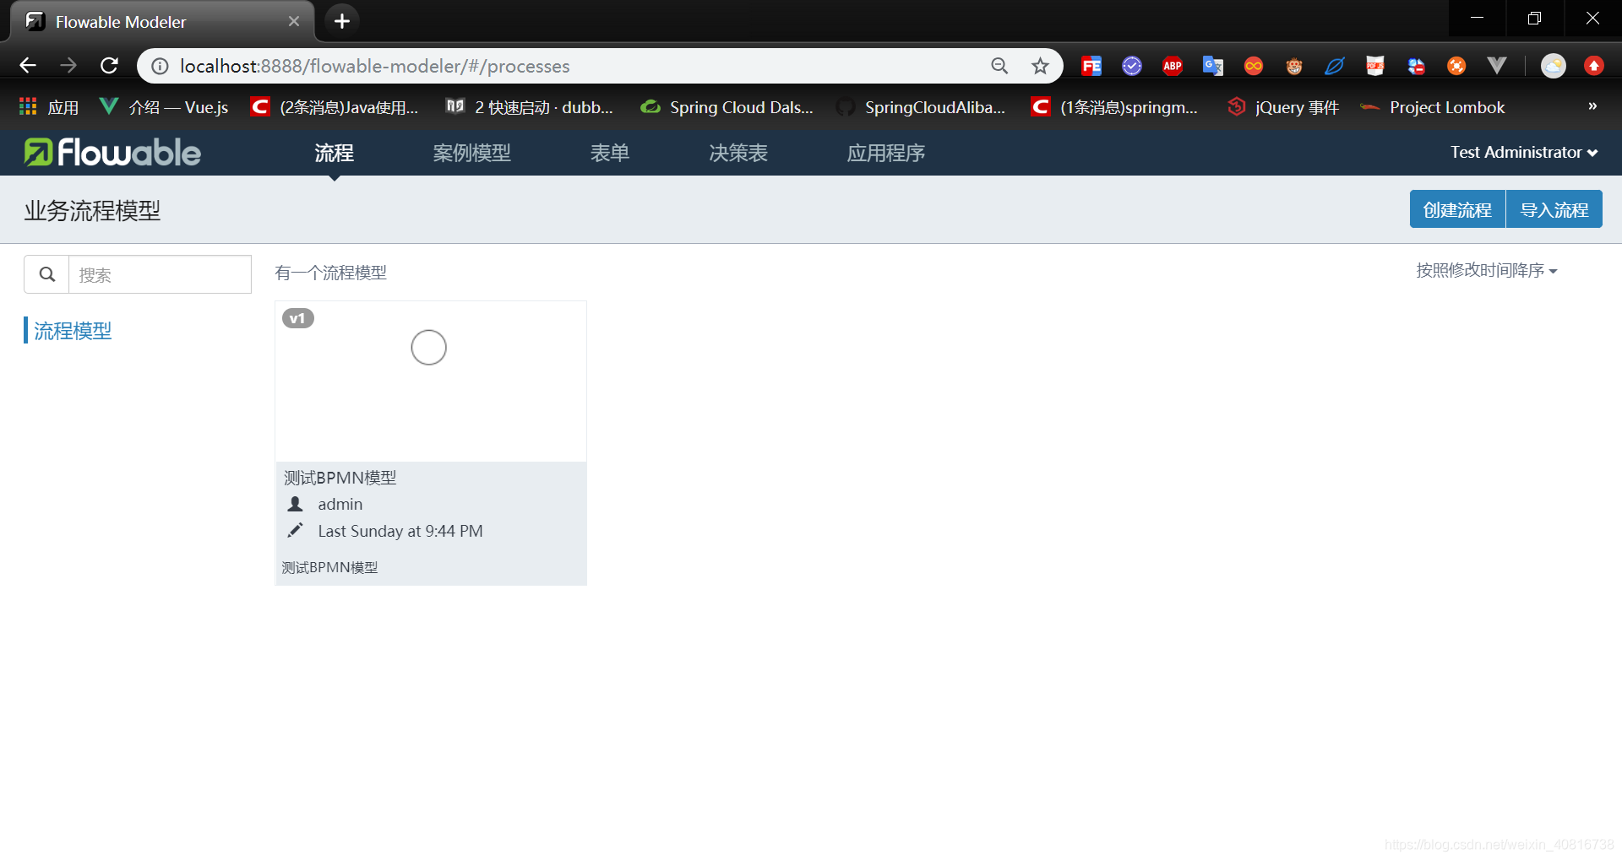Switch to the 决策表 tab
The image size is (1622, 860).
click(737, 153)
